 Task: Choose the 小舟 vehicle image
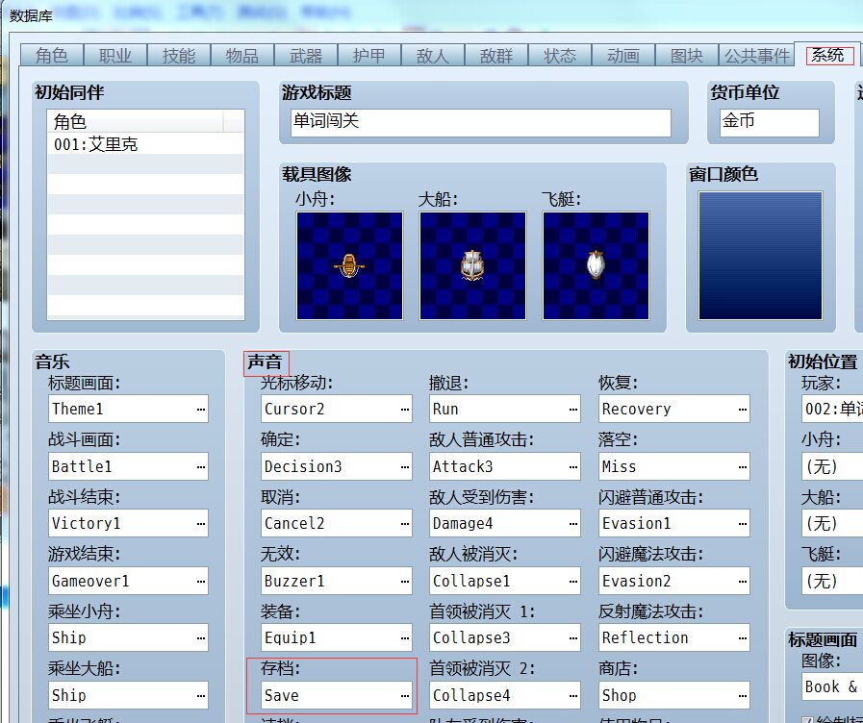pos(349,265)
